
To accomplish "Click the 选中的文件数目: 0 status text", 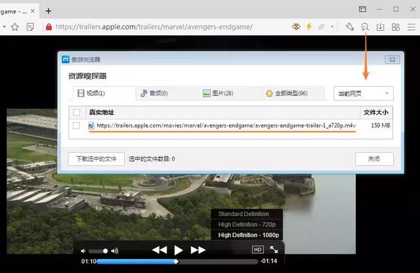I will [x=152, y=159].
